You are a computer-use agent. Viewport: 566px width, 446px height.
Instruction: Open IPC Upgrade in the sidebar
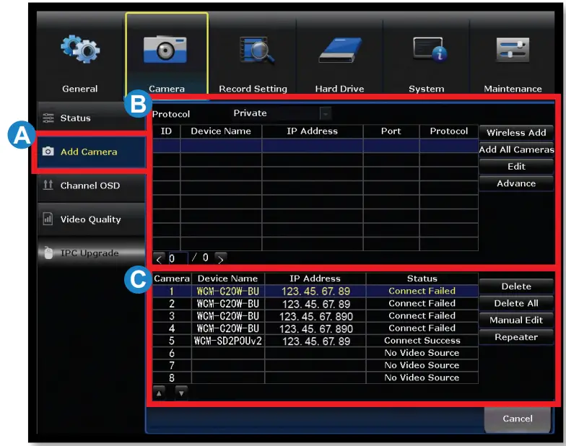92,253
